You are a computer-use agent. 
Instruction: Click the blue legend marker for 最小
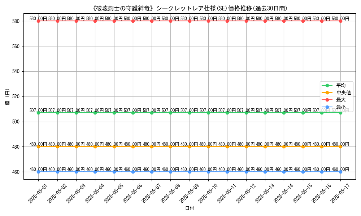[x=327, y=107]
